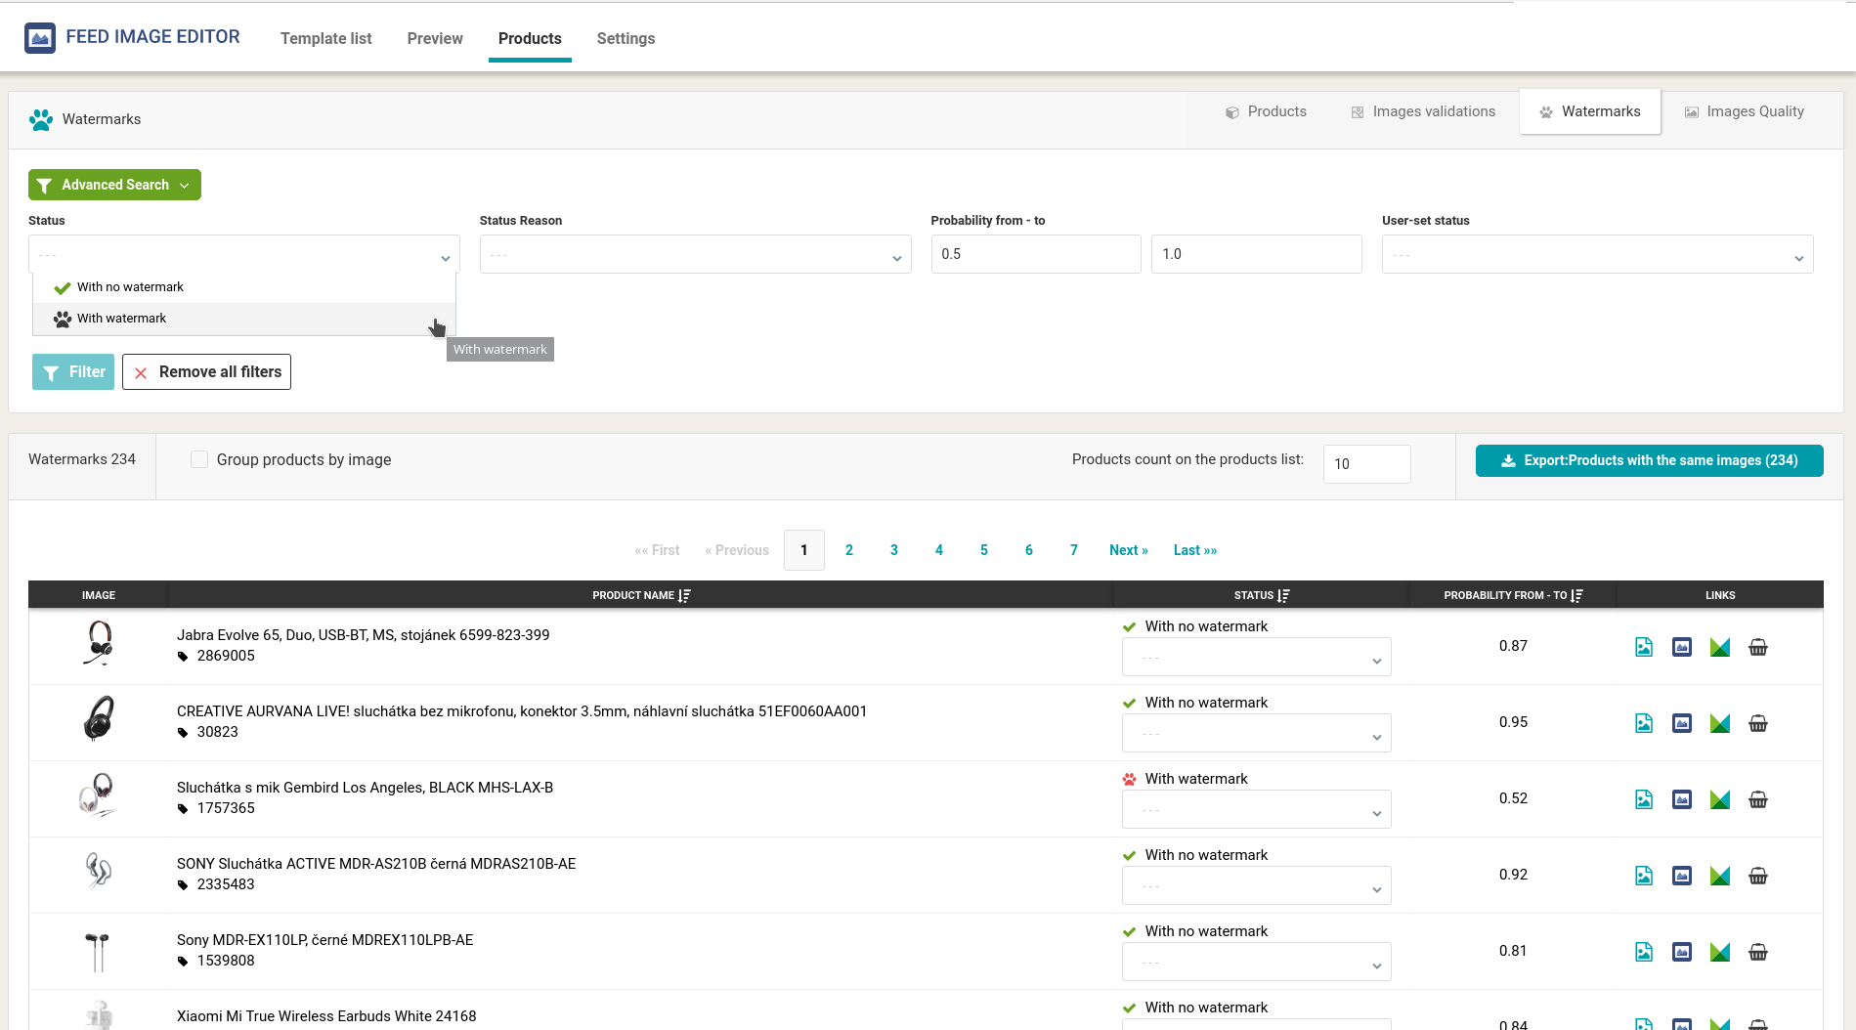Open editor icon for SONY ACTIVE MDR-AS210B

(1682, 876)
